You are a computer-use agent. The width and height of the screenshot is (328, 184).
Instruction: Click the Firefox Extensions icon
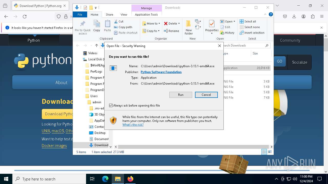click(x=313, y=17)
